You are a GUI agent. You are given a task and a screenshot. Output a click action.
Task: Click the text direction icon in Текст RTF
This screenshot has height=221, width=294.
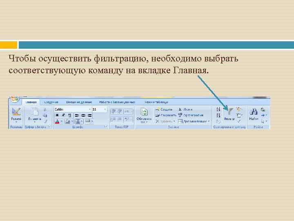pyautogui.click(x=128, y=111)
